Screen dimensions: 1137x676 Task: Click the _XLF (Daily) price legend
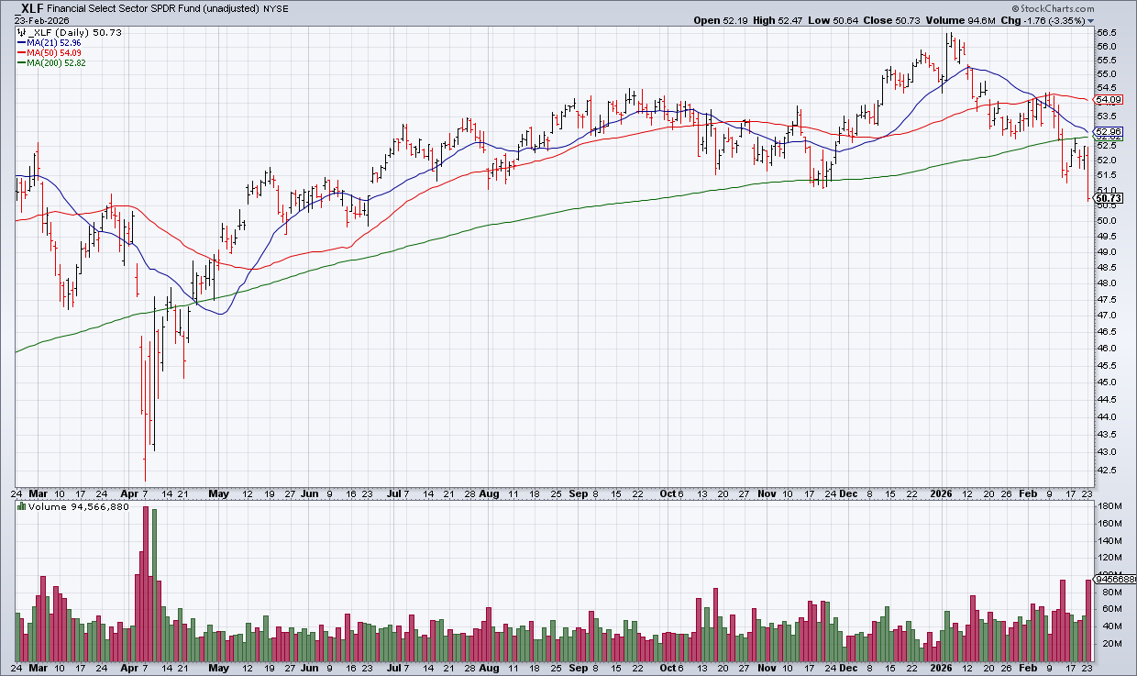coord(69,32)
